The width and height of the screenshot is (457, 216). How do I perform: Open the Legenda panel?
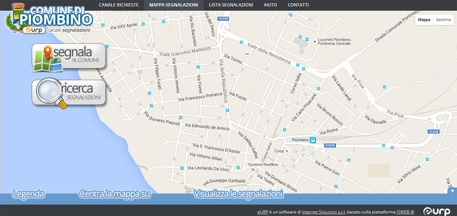[28, 194]
